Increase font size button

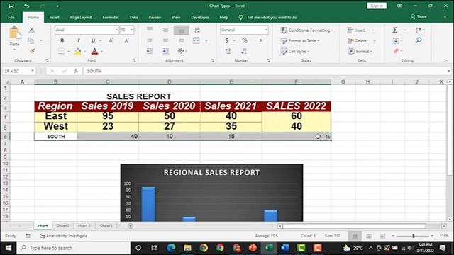[x=111, y=41]
